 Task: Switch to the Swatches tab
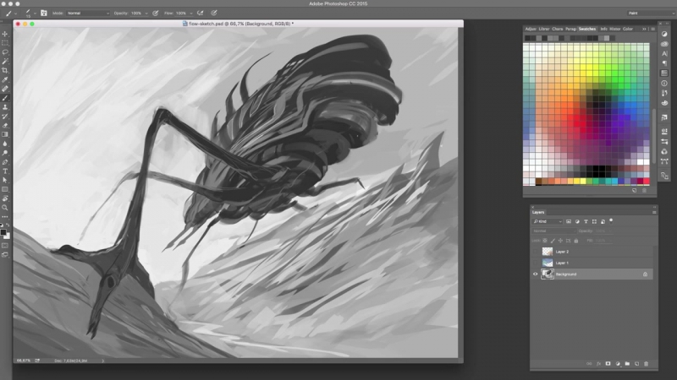586,29
